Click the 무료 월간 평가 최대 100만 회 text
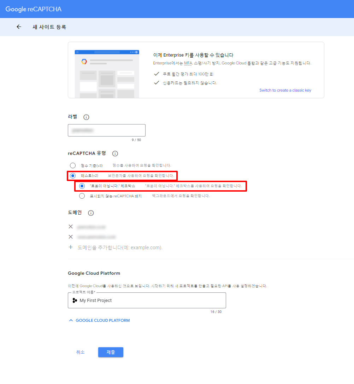354x384 pixels. [188, 74]
